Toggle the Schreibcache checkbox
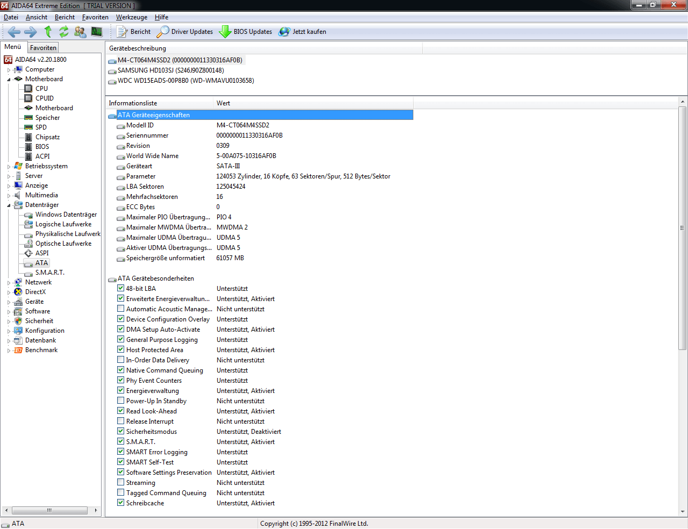688x529 pixels. [x=121, y=503]
